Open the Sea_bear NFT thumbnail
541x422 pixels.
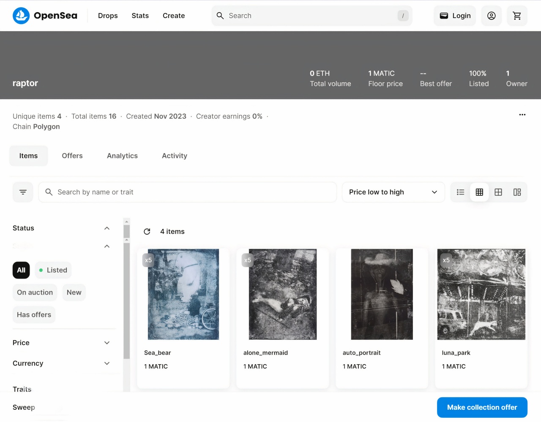183,294
